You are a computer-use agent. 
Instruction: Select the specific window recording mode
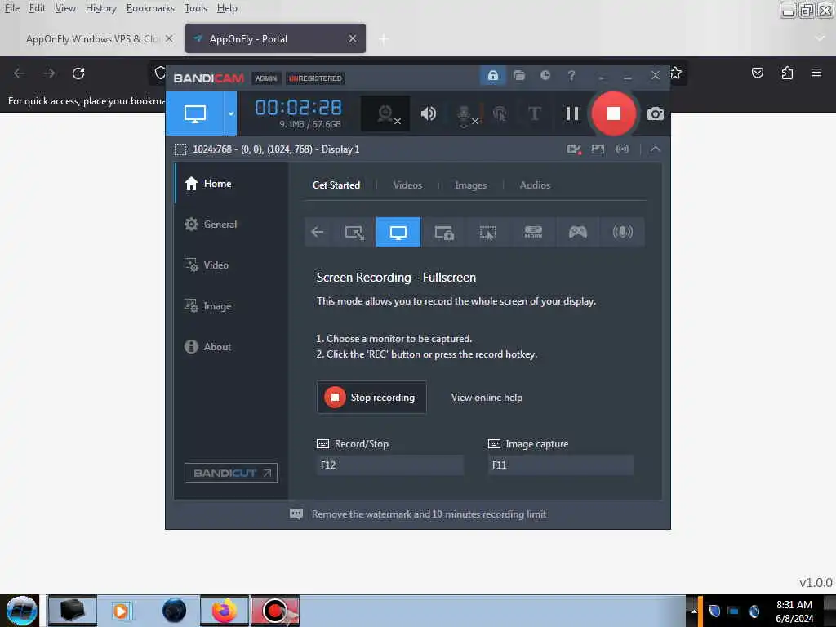pos(443,232)
